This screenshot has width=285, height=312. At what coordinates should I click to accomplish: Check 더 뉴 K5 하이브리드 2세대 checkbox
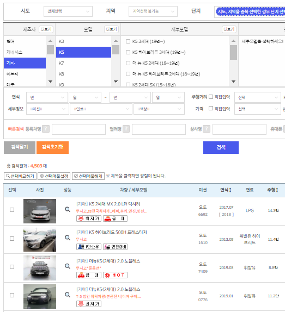[128, 74]
